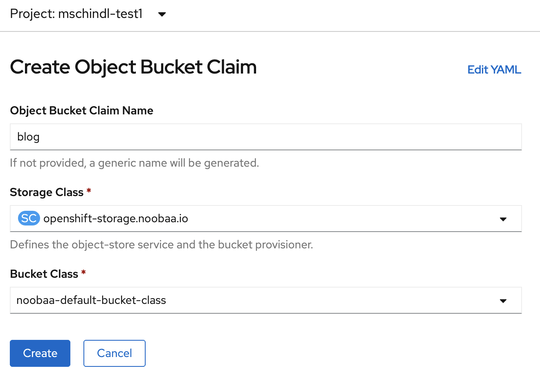Screen dimensions: 540x375
Task: Open the Edit YAML link
Action: 494,69
